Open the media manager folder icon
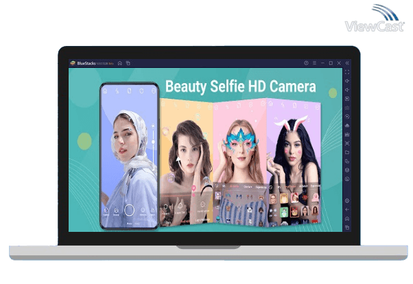 click(x=347, y=152)
